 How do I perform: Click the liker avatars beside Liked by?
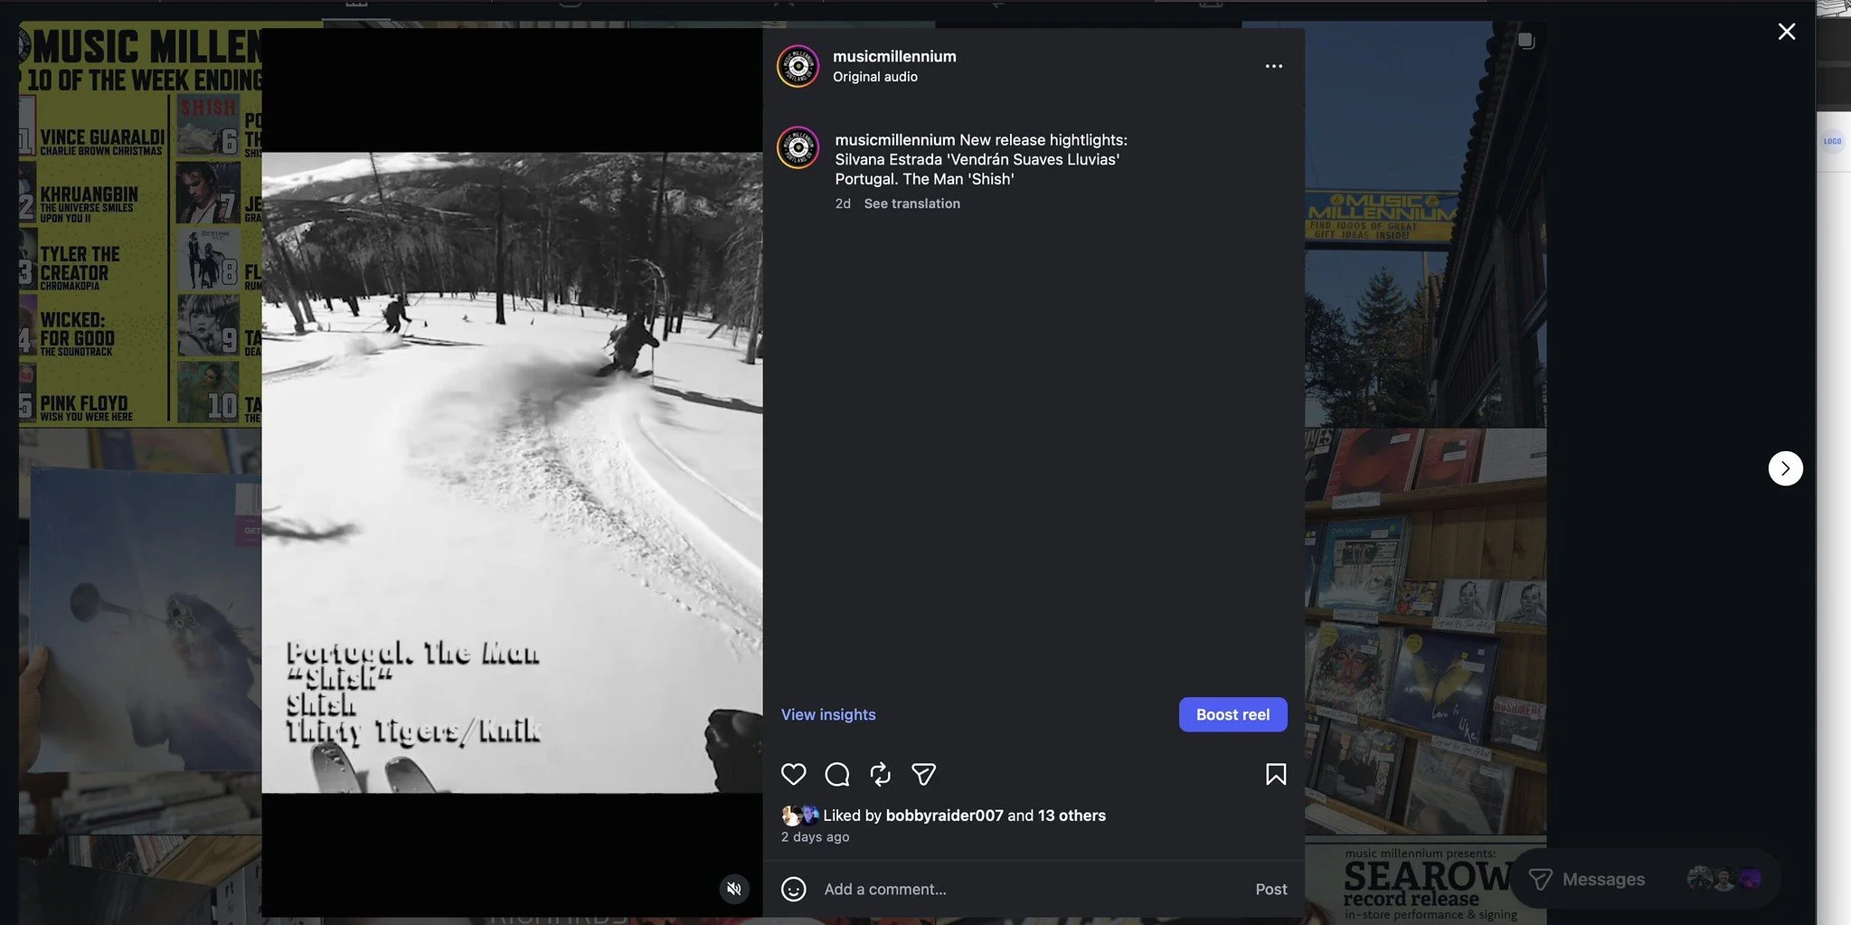(x=799, y=816)
